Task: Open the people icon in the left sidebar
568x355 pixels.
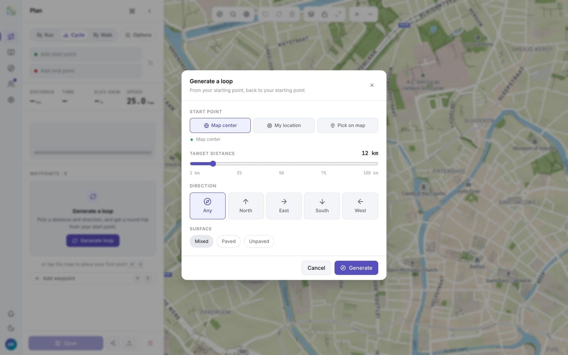Action: pyautogui.click(x=11, y=84)
